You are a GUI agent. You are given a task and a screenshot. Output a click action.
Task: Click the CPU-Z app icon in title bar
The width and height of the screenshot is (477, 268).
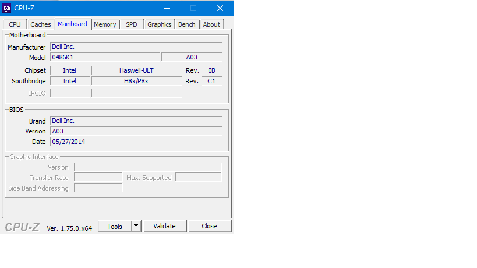coord(6,8)
